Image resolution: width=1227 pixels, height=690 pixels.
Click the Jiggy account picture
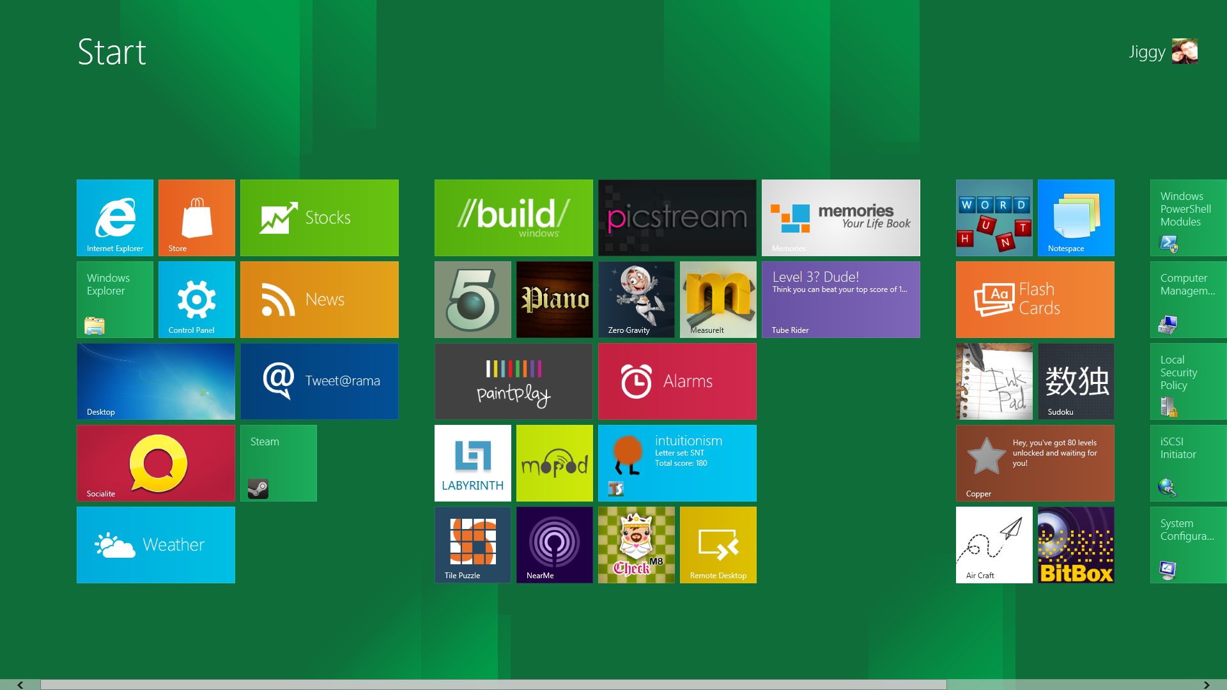[x=1185, y=51]
